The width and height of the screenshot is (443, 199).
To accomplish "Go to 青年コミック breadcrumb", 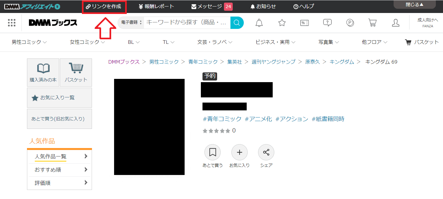I will 203,62.
